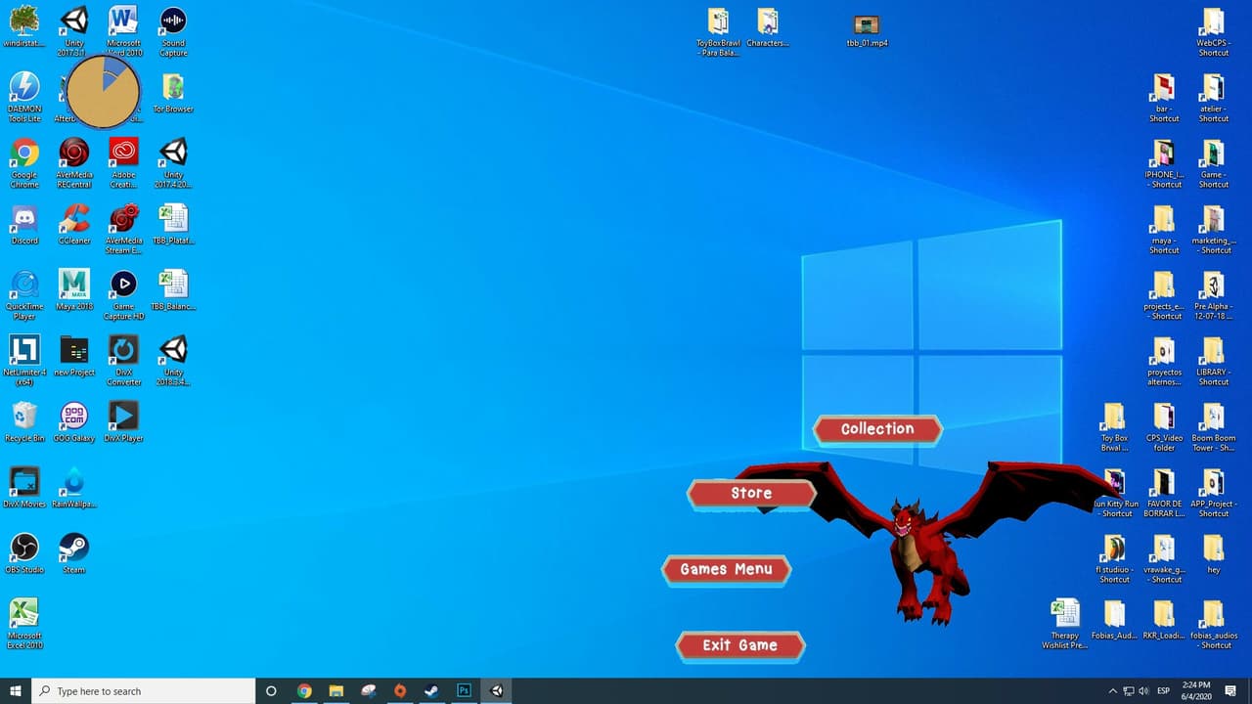The image size is (1252, 704).
Task: Select the Unity 2017.4.20 desktop icon
Action: pos(173,162)
